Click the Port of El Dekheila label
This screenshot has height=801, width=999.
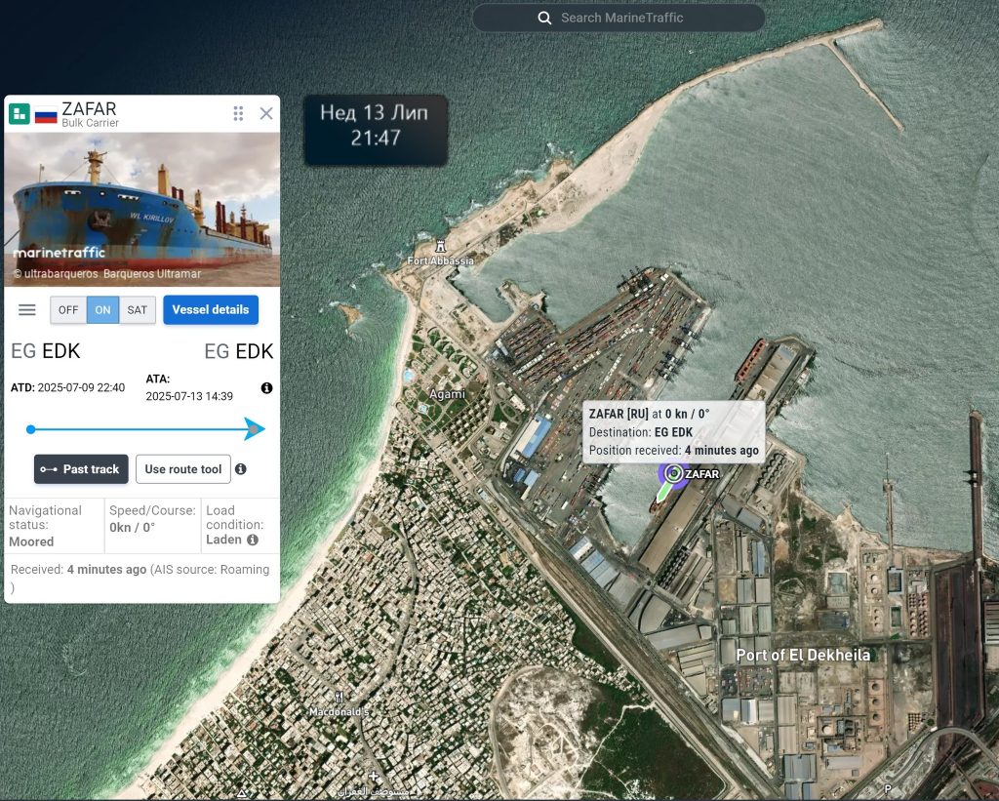[803, 655]
